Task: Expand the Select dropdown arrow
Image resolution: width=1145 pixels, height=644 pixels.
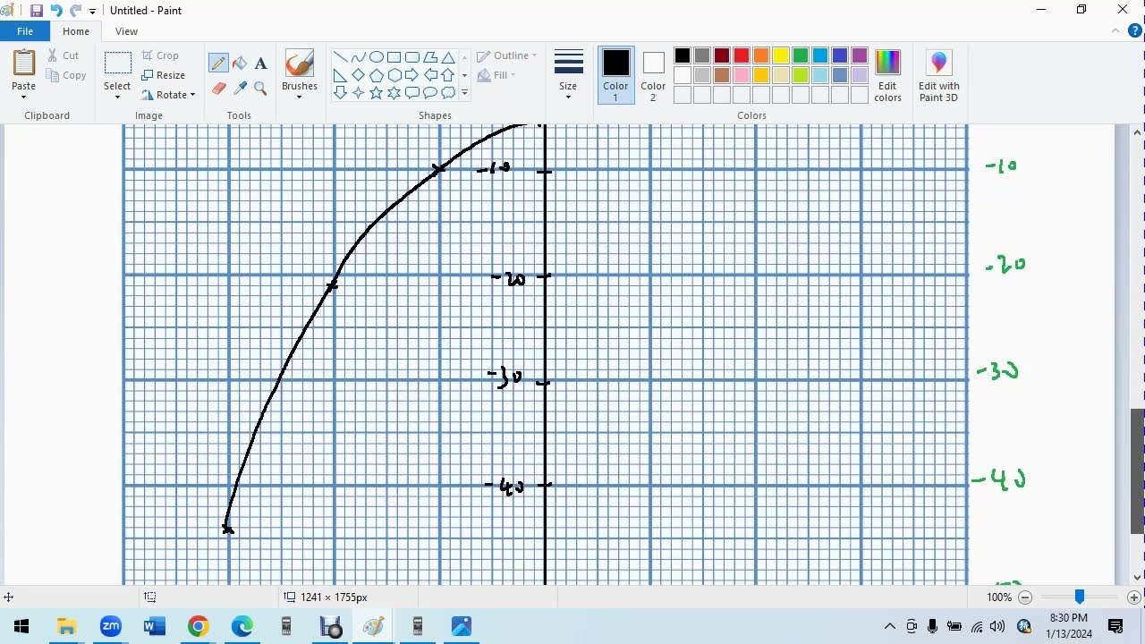Action: coord(117,97)
